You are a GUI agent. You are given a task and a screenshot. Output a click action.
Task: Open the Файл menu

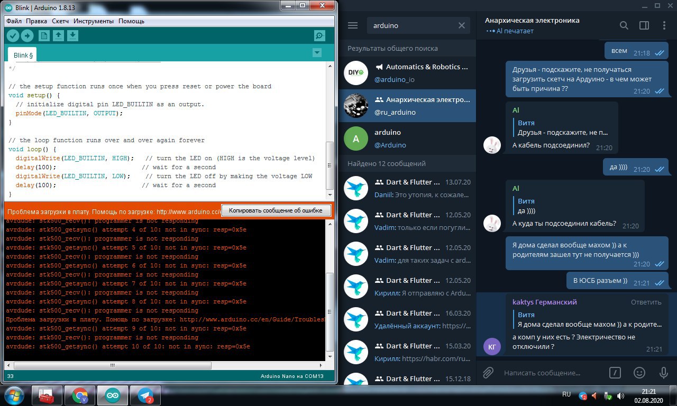(14, 21)
